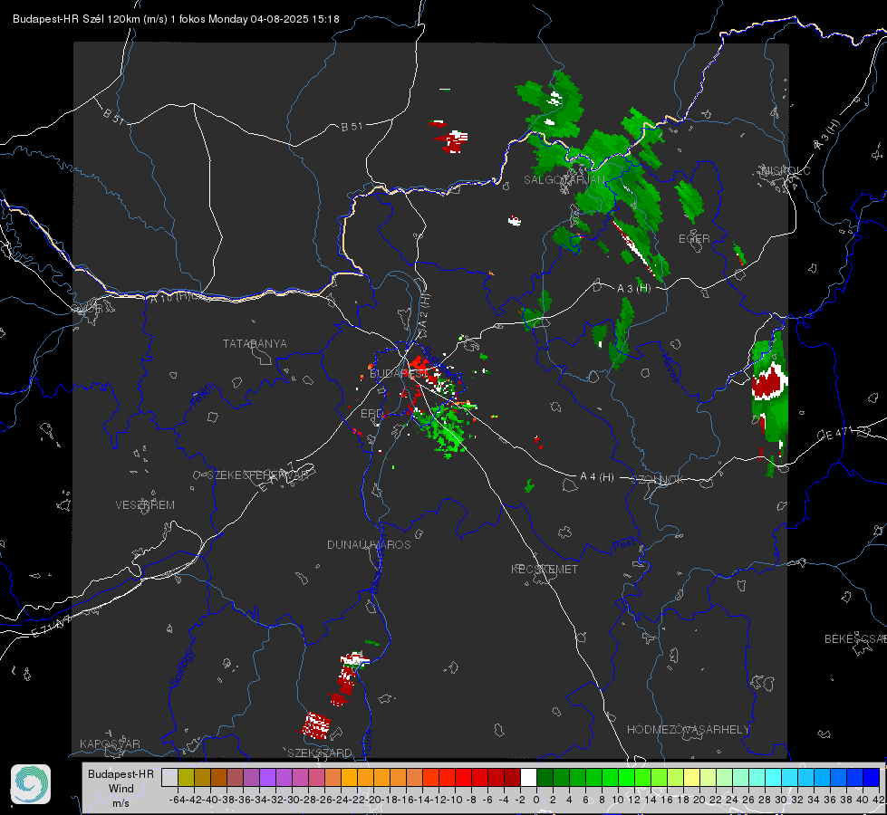Select the yellow legend swatch between 18 and 20
The height and width of the screenshot is (815, 887).
point(691,777)
